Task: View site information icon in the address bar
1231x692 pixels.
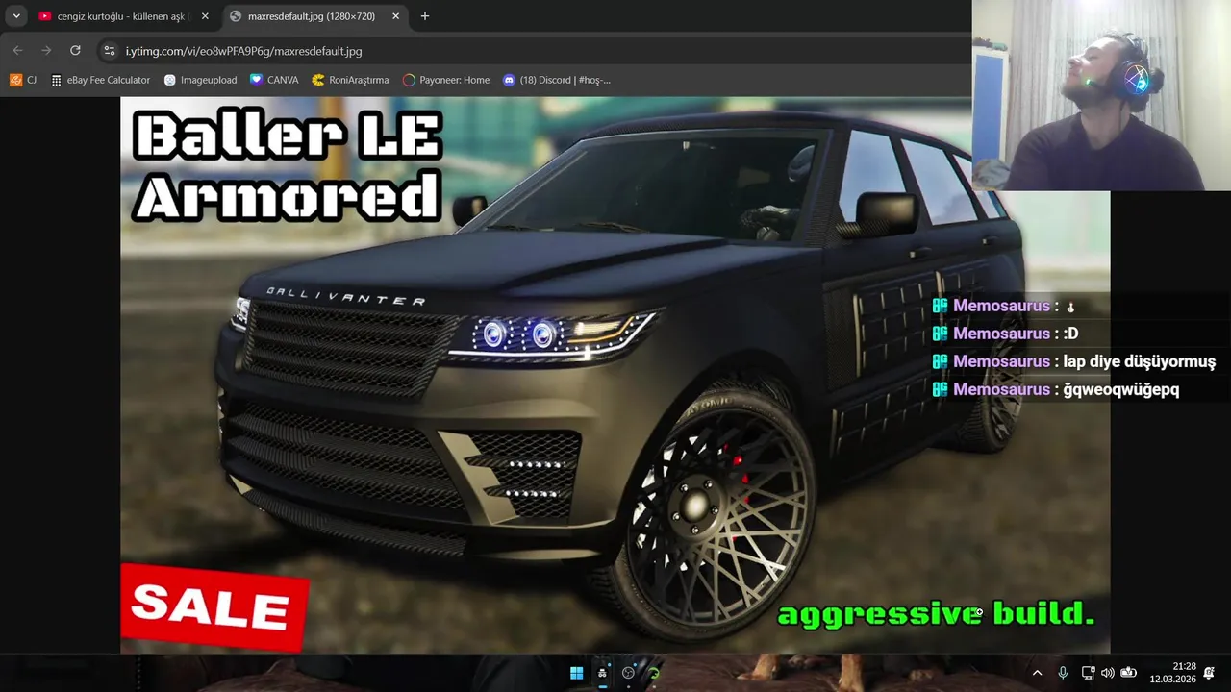Action: point(110,51)
